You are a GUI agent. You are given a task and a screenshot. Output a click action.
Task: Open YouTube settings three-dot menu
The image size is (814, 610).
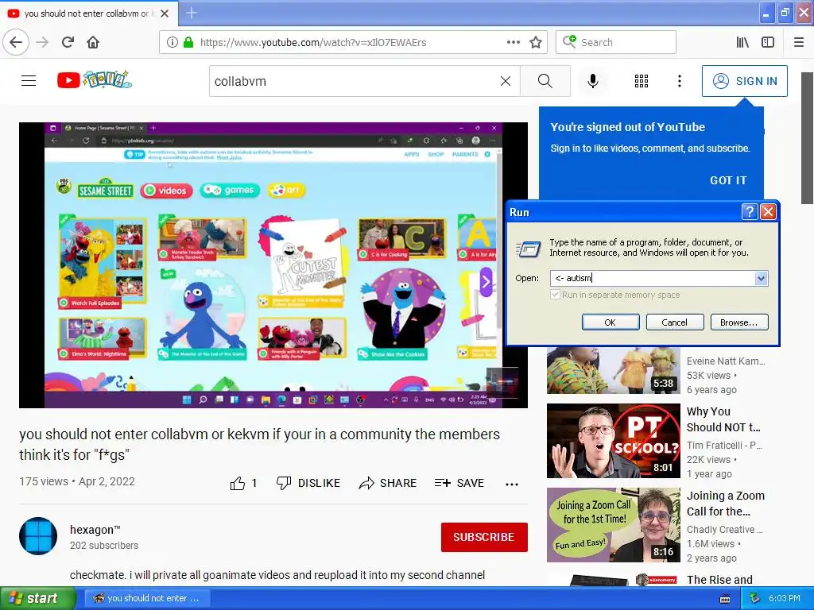(679, 81)
